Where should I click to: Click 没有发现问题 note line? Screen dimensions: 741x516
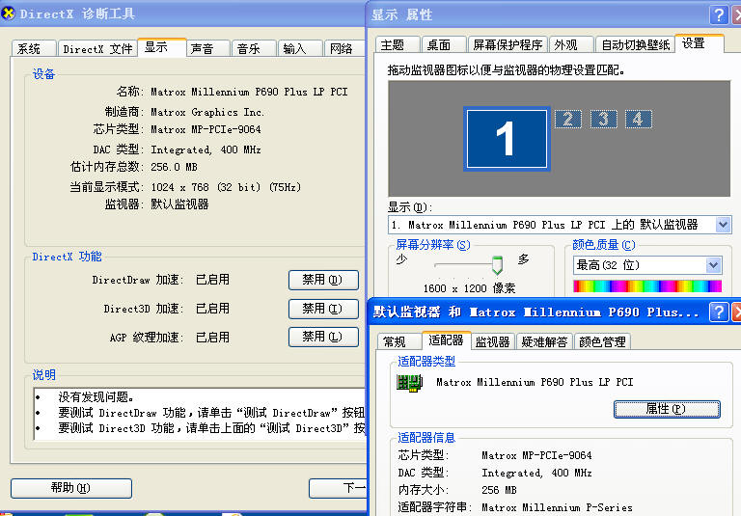[96, 397]
